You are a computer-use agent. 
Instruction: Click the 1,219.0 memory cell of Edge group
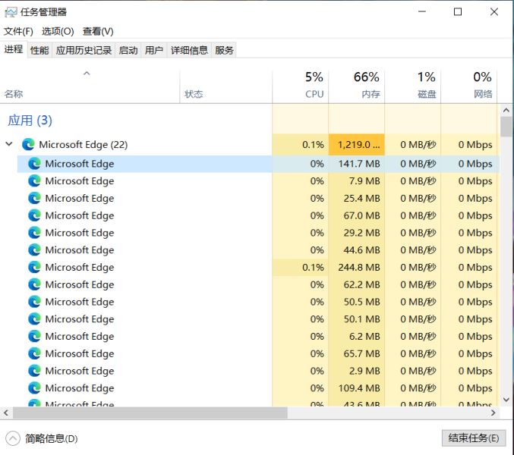click(x=357, y=144)
